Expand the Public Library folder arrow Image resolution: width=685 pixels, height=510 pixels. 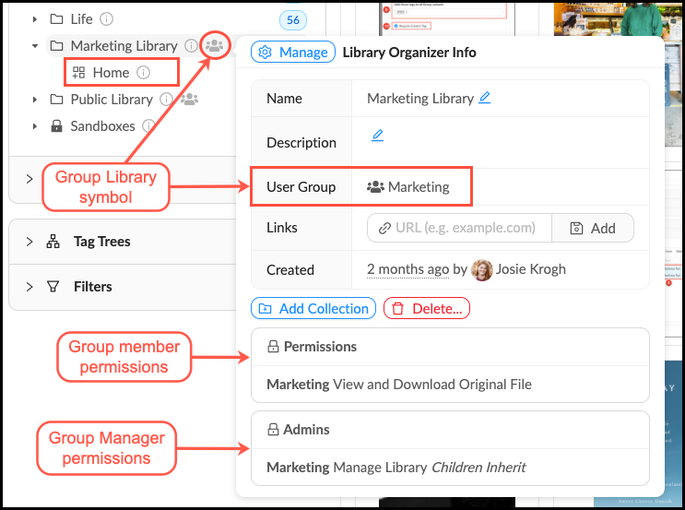click(x=34, y=100)
